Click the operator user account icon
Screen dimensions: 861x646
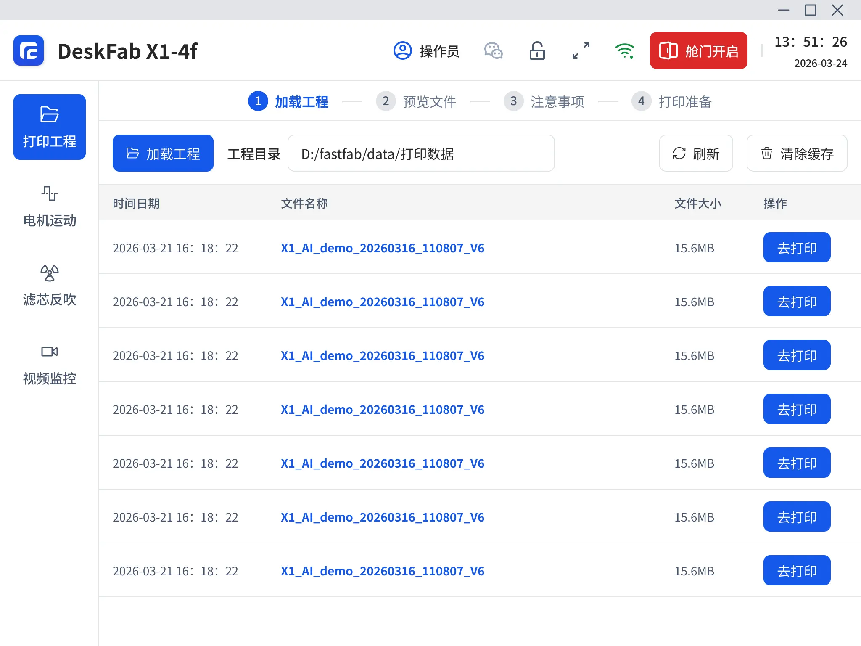click(402, 51)
